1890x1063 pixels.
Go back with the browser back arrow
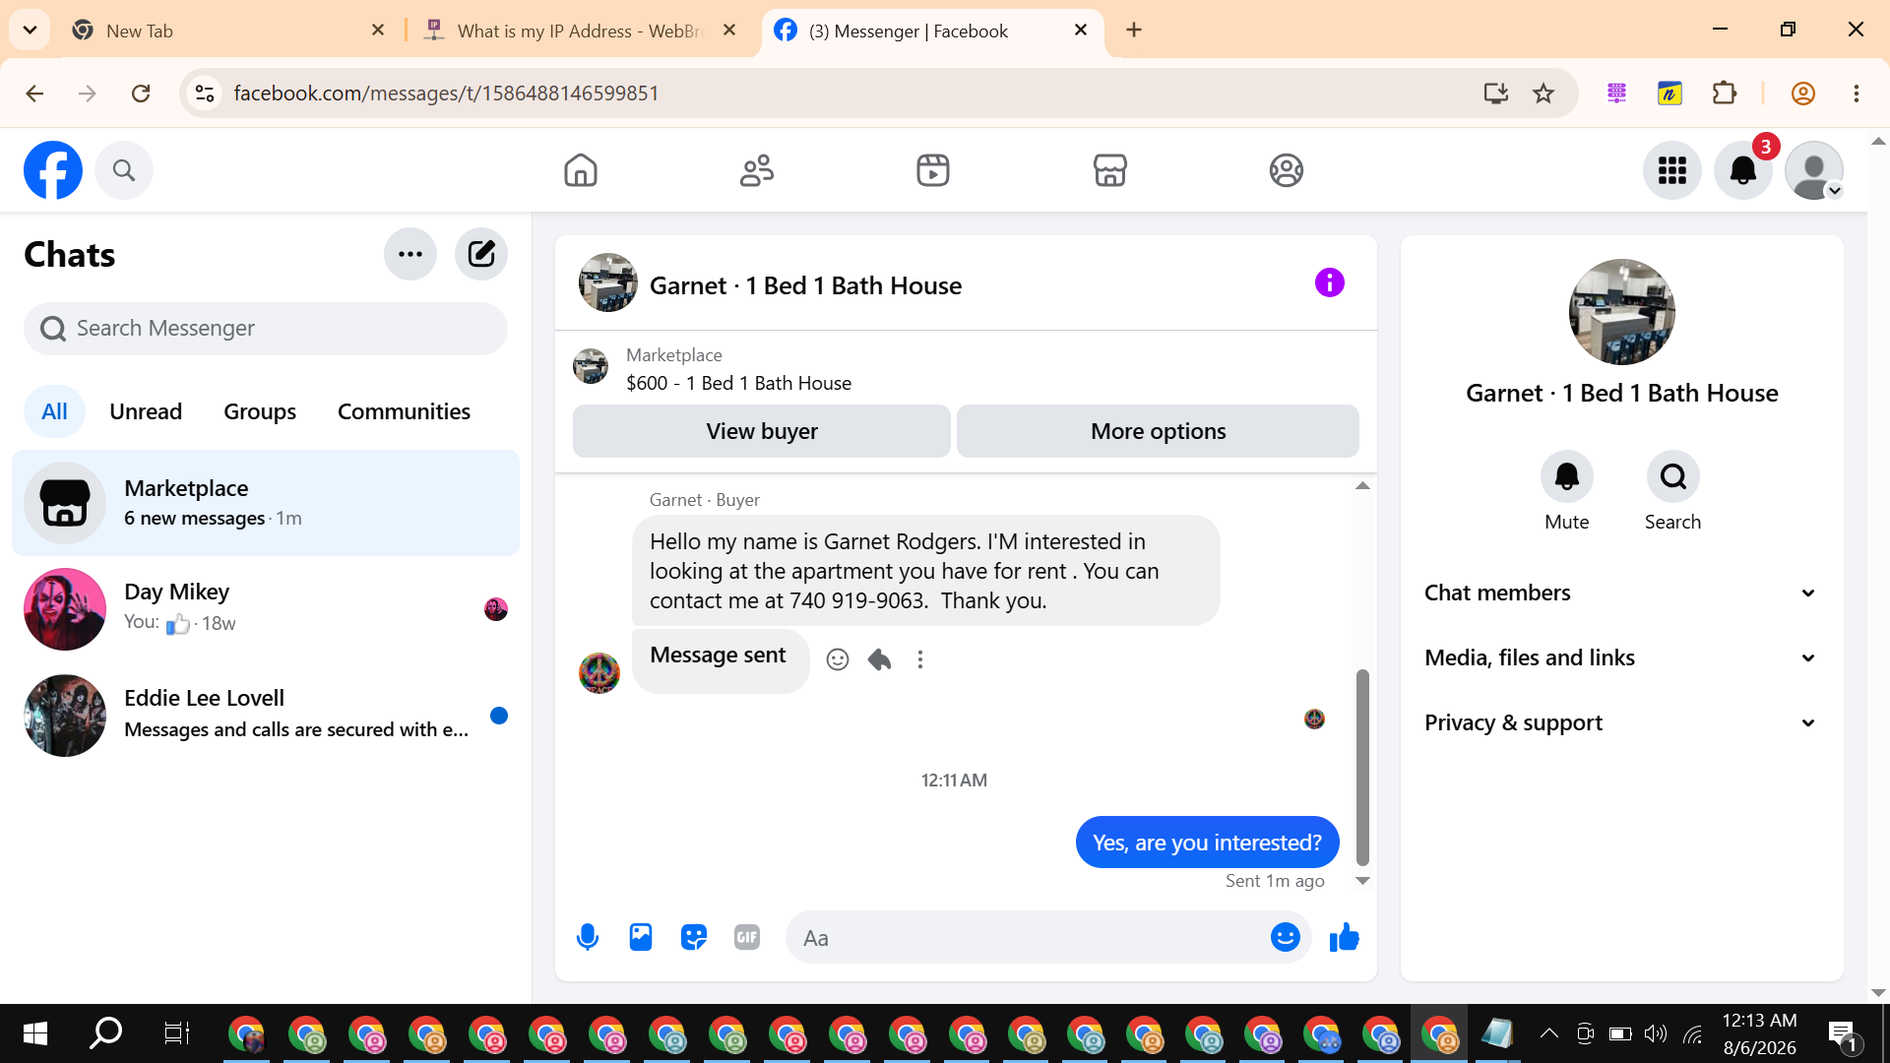coord(34,94)
